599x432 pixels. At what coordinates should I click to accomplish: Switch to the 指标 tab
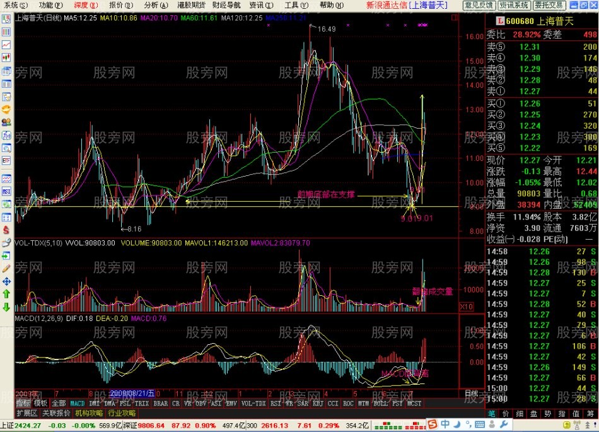point(23,404)
